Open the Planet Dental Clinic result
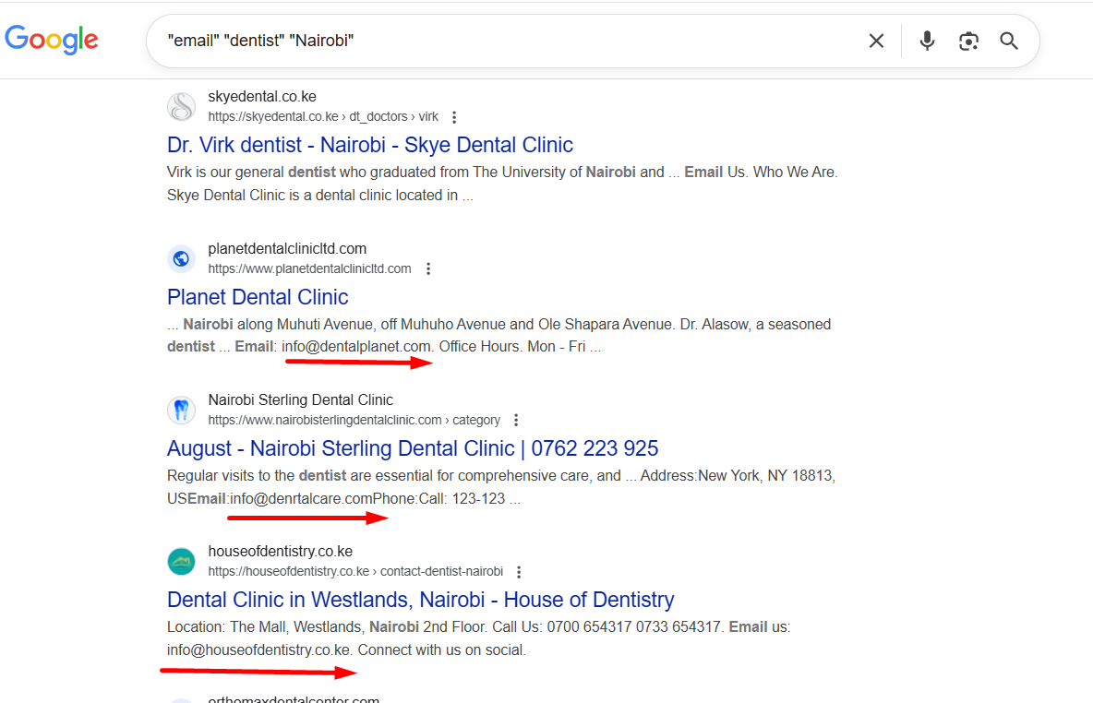The image size is (1093, 703). pyautogui.click(x=258, y=297)
